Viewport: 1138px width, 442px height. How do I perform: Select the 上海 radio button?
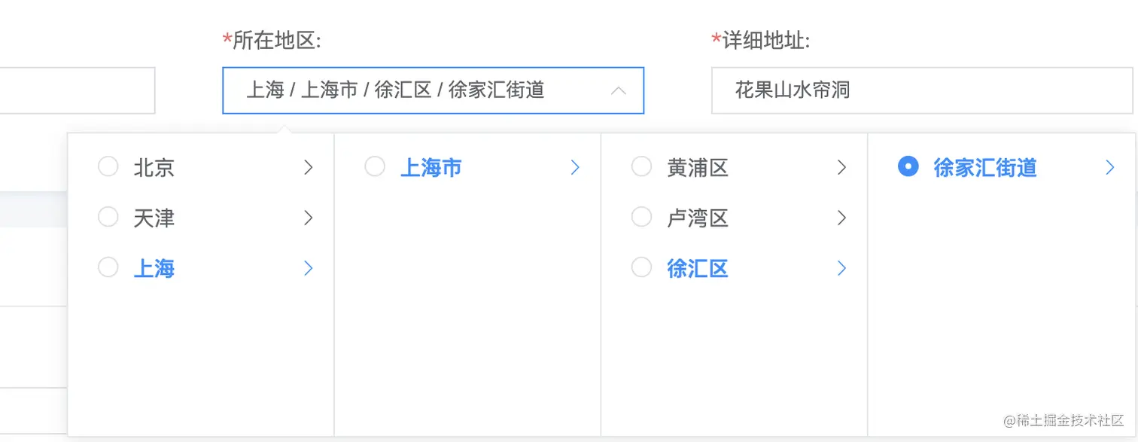[x=108, y=267]
